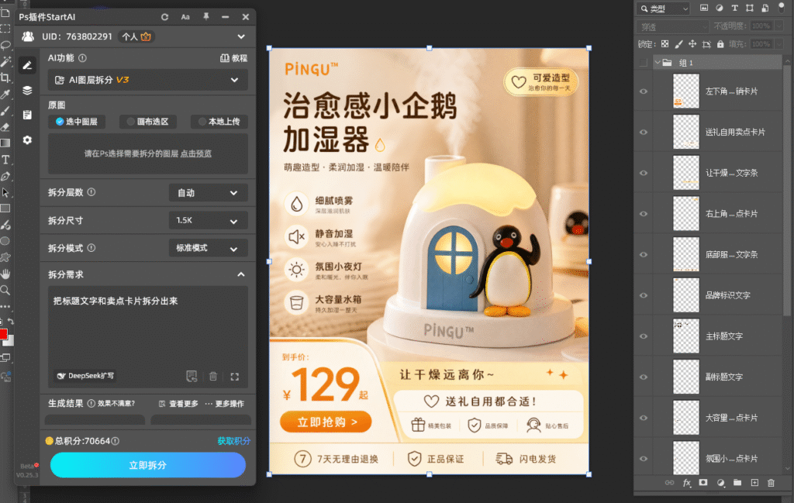Hide the 主标题文字 layer

pos(644,336)
